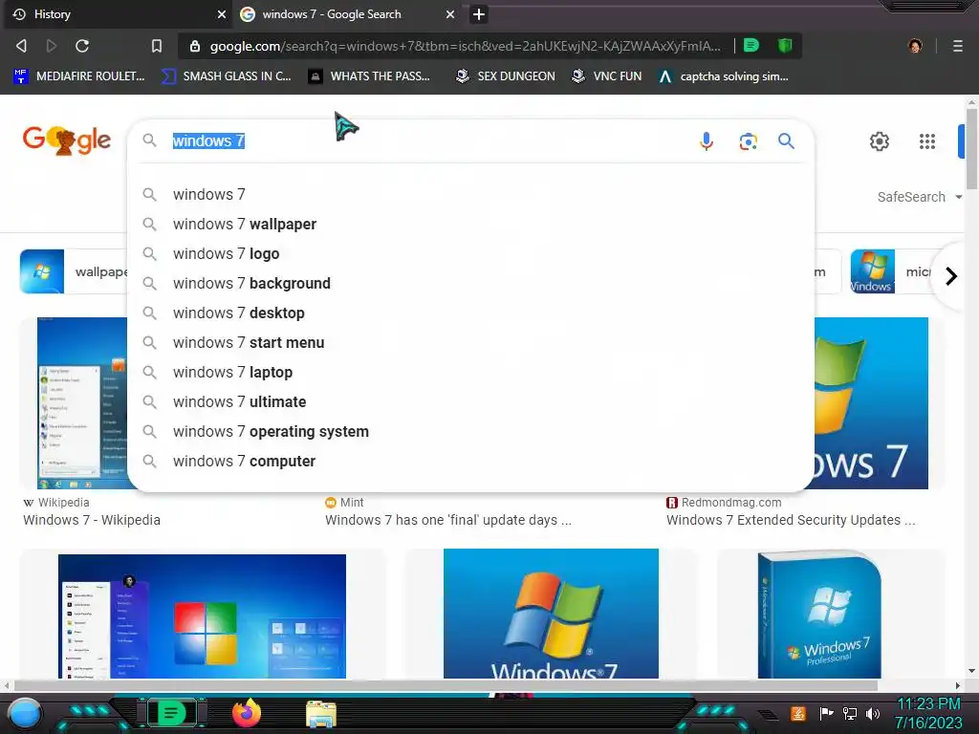Image resolution: width=979 pixels, height=734 pixels.
Task: Launch Firefox from the taskbar
Action: [247, 713]
